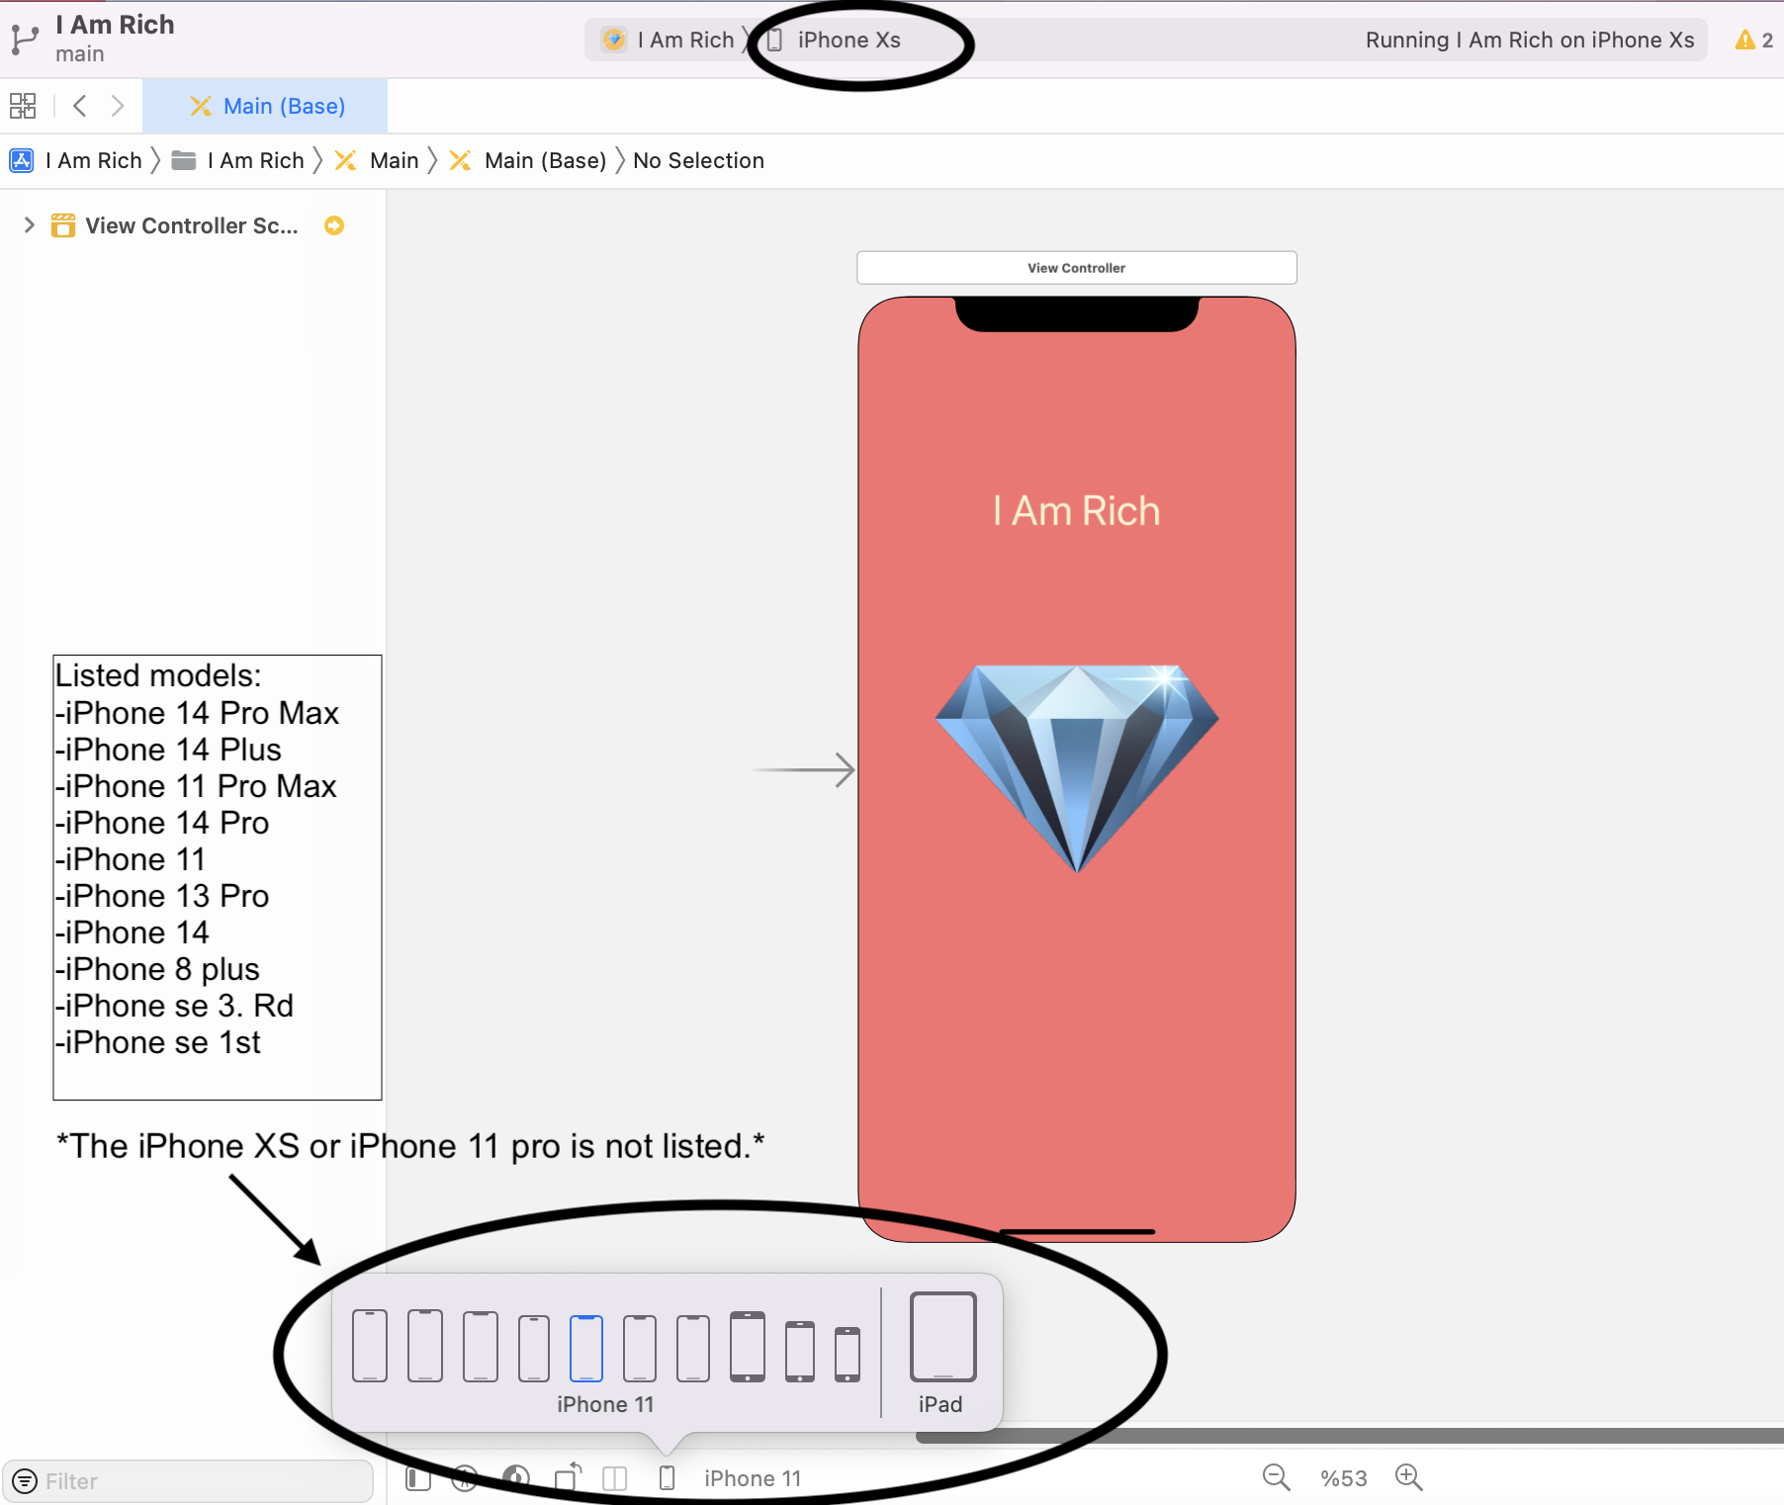Toggle the document outline panel

click(418, 1479)
